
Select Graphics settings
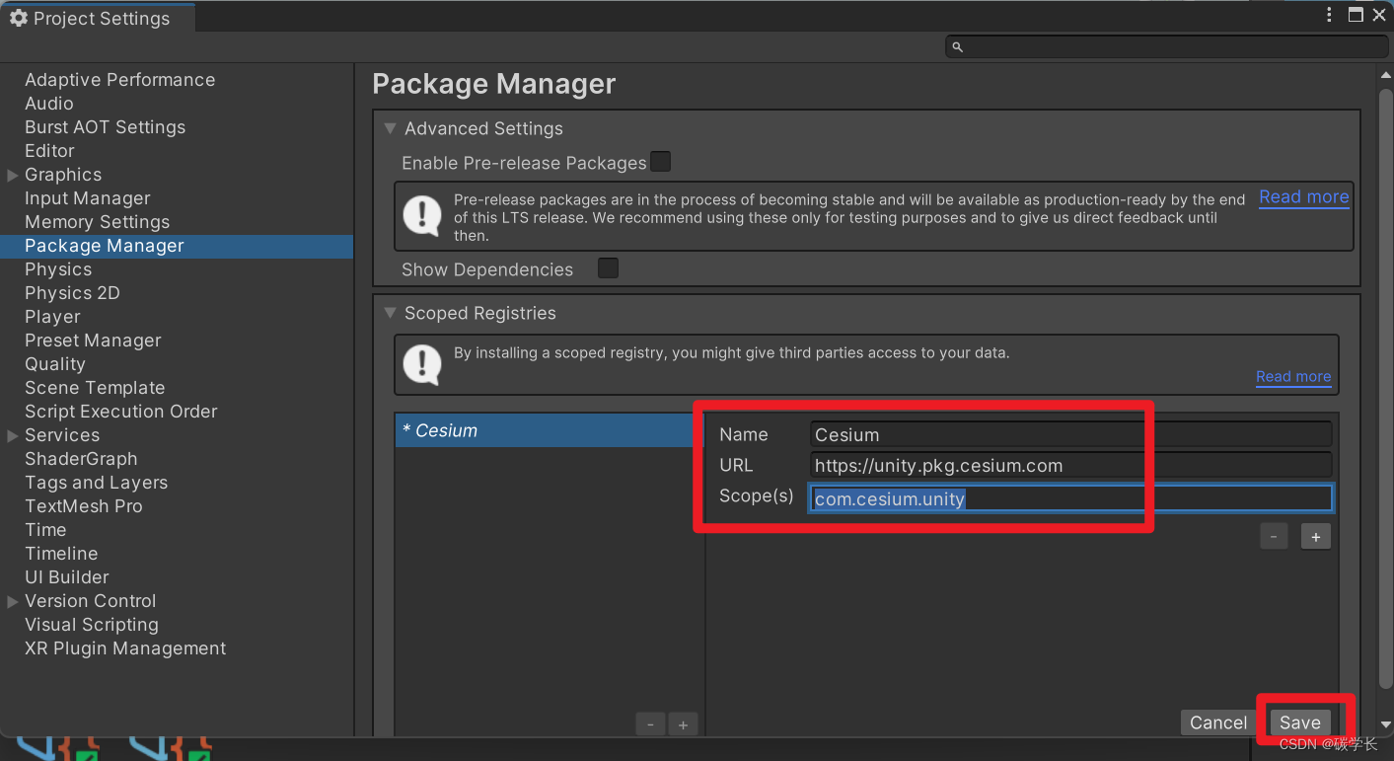click(x=63, y=175)
